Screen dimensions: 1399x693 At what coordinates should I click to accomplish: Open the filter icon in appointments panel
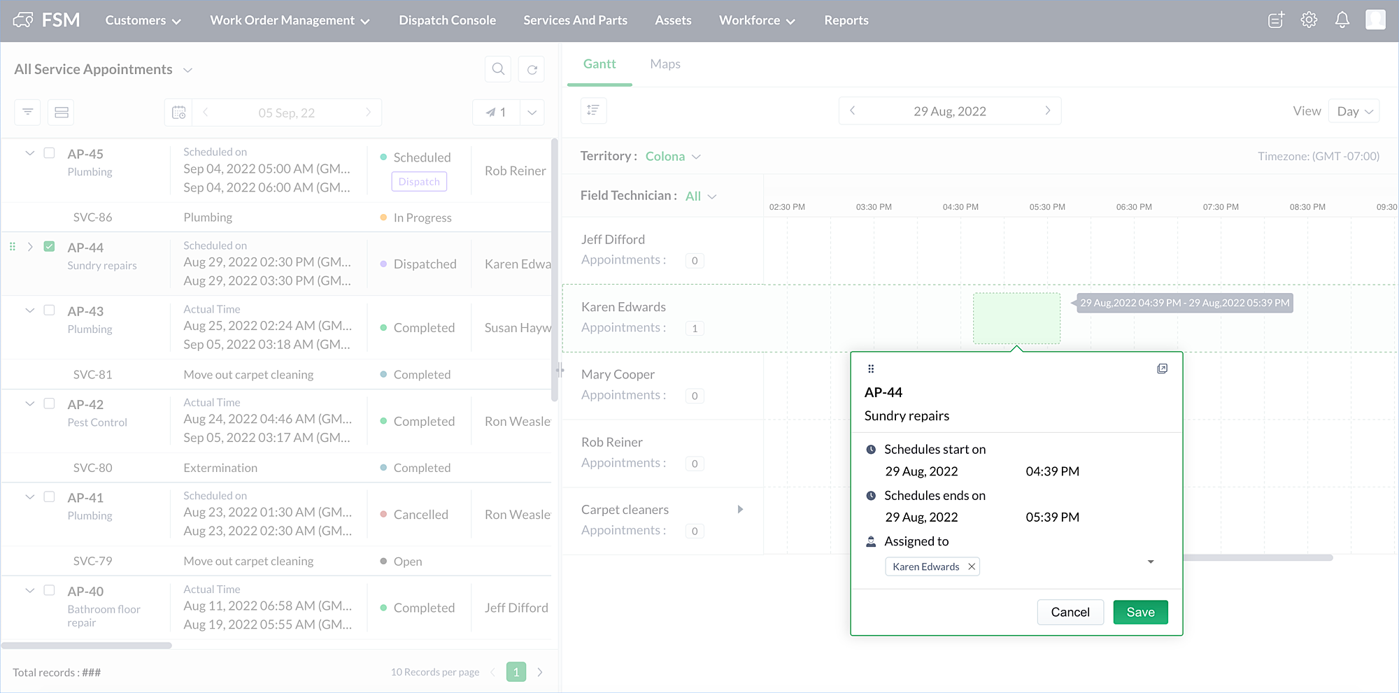coord(28,112)
